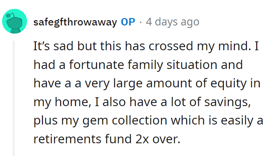This screenshot has height=156, width=280.
Task: Click the comment's first line starting 'It's sad'
Action: point(146,46)
